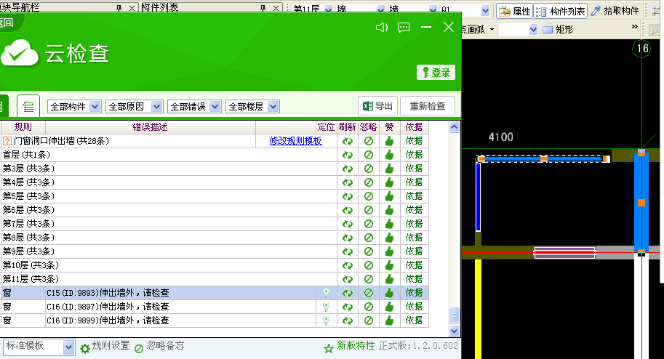The height and width of the screenshot is (359, 664).
Task: Open the 构件列表 toolbar button
Action: point(561,12)
